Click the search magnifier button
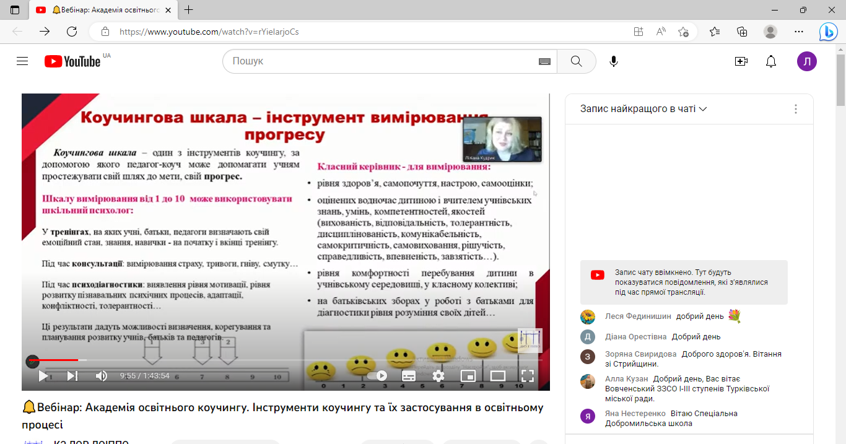The width and height of the screenshot is (846, 444). pyautogui.click(x=576, y=61)
